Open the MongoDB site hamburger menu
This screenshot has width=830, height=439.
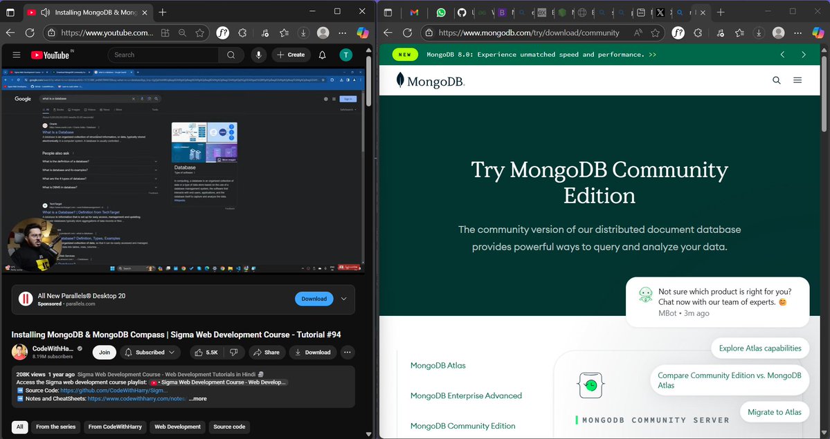coord(797,80)
